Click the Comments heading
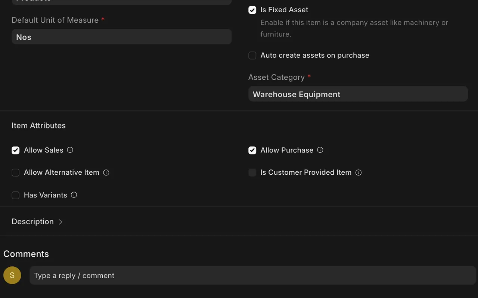Viewport: 478px width, 298px height. click(x=26, y=254)
